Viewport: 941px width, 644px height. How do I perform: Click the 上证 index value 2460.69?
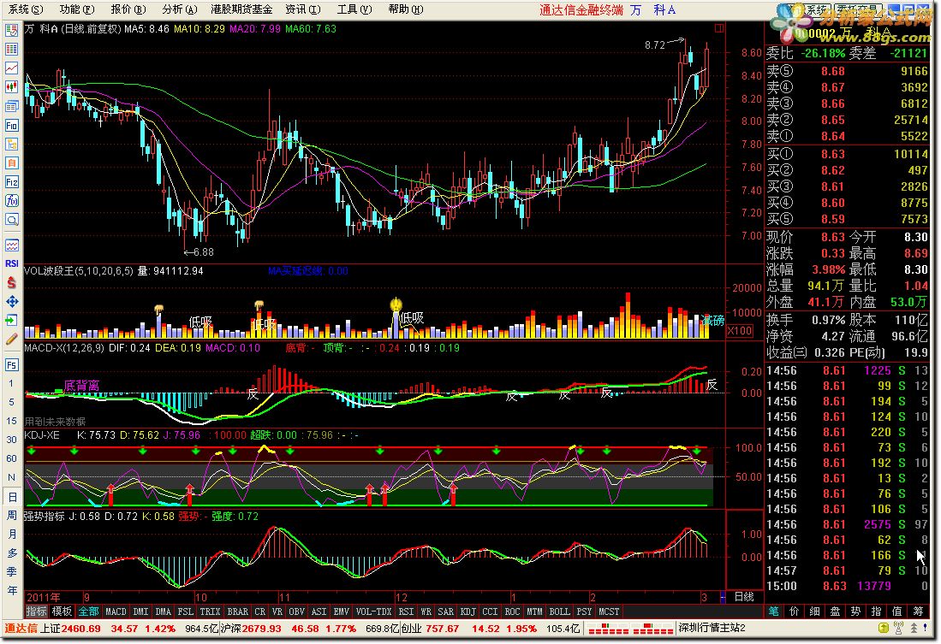tap(81, 629)
